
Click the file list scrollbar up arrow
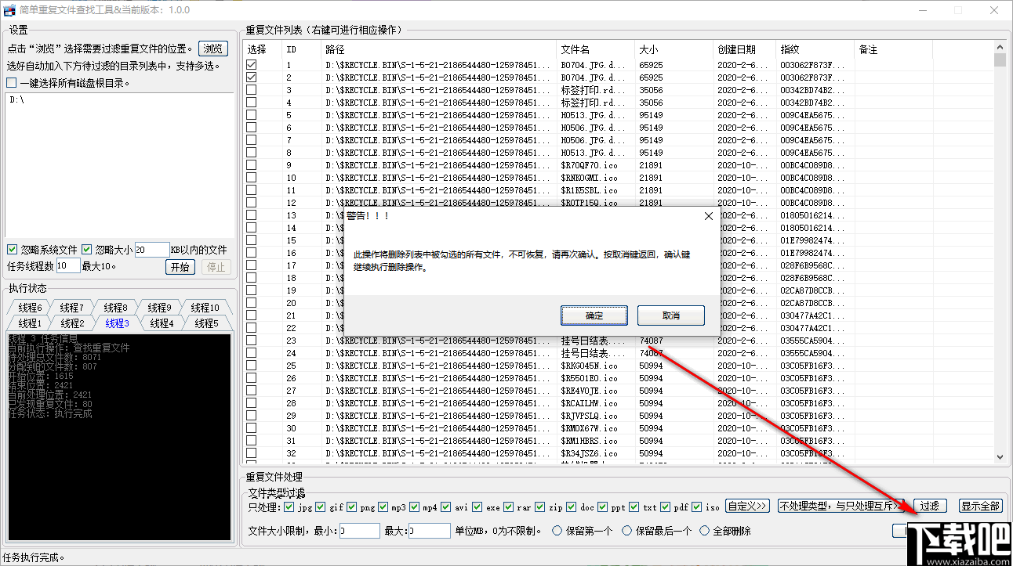point(1000,47)
